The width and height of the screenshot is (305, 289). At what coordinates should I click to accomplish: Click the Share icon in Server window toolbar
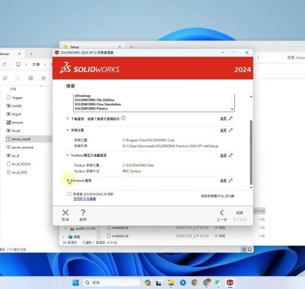(x=44, y=78)
